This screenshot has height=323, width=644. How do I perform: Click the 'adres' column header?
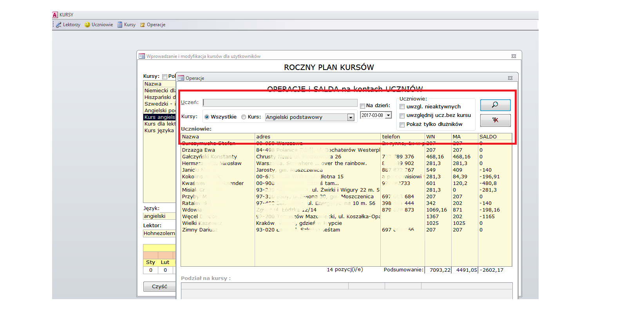coord(318,137)
